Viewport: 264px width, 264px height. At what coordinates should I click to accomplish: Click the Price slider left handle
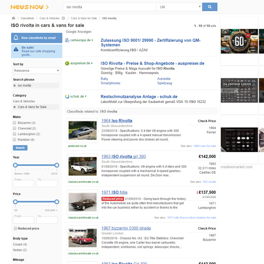(15, 202)
